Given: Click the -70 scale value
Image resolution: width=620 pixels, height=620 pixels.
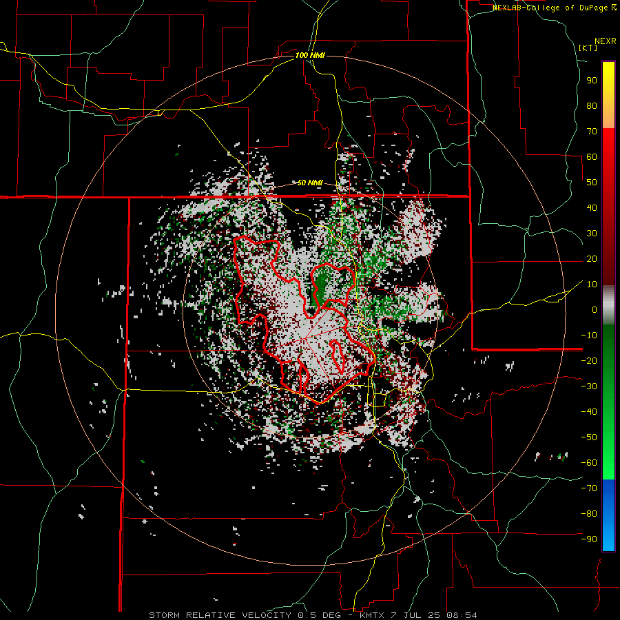Looking at the screenshot, I should pyautogui.click(x=589, y=488).
